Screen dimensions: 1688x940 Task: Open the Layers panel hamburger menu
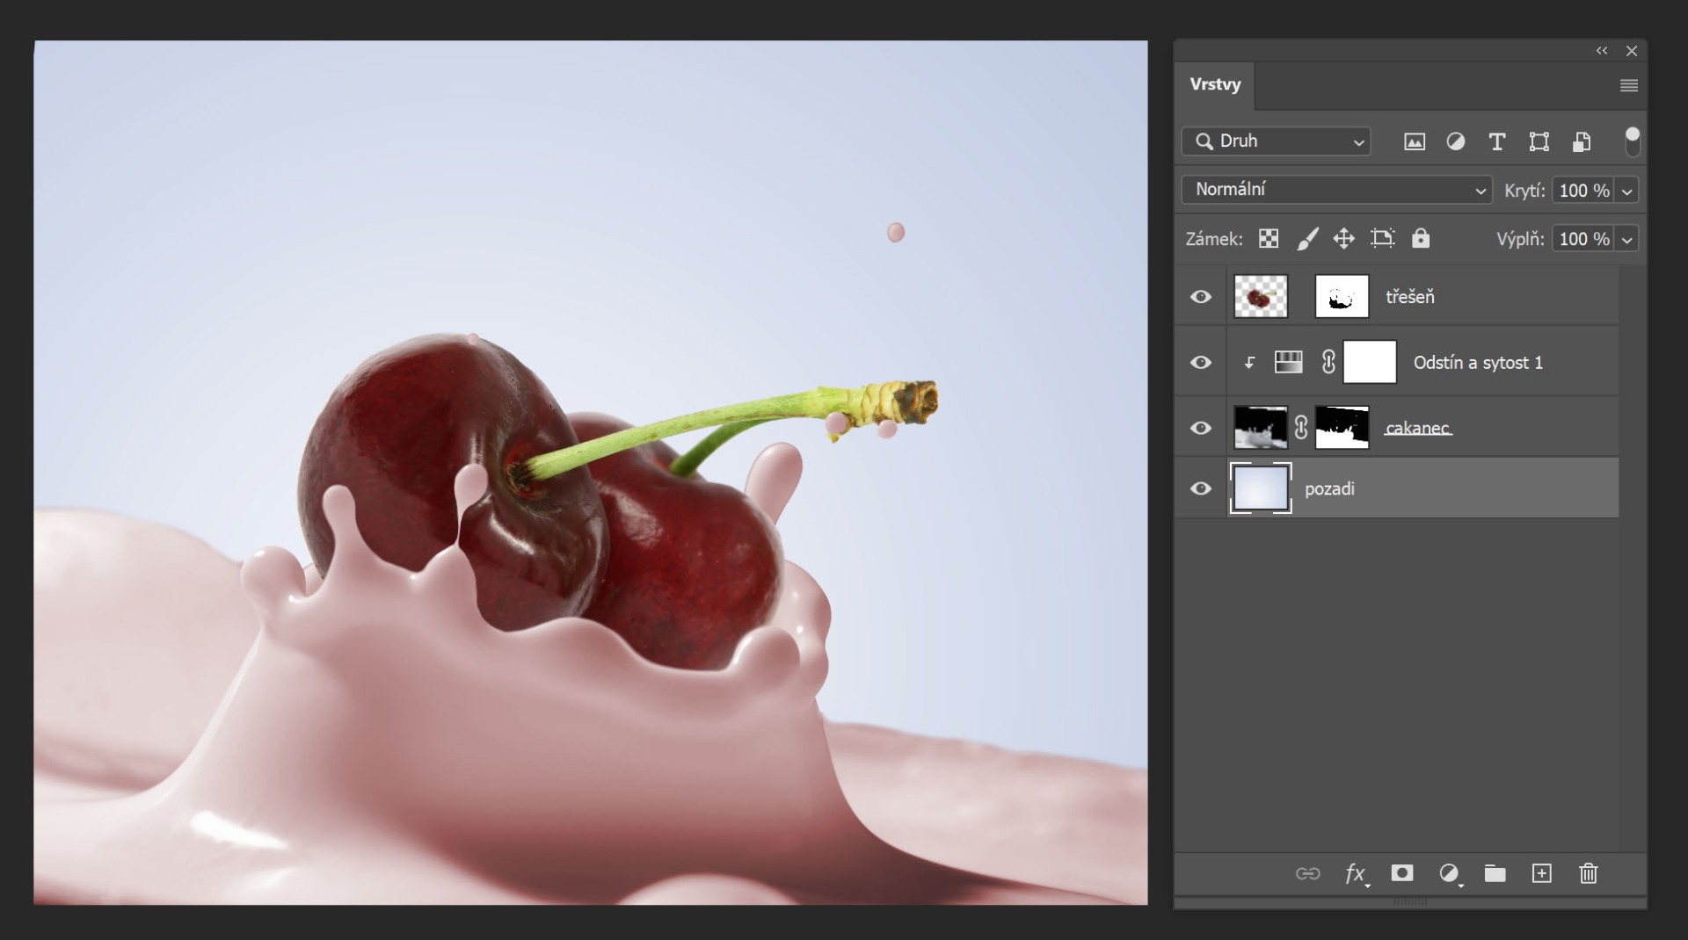pos(1628,85)
